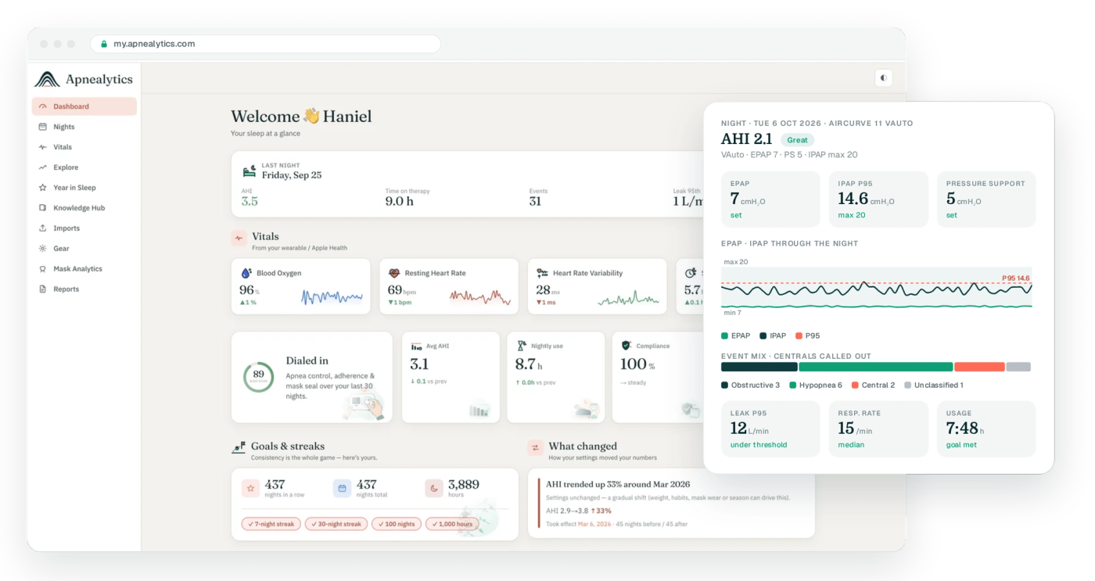Screen dimensions: 1095x581
Task: Click the Avg AHI icon
Action: tap(416, 346)
